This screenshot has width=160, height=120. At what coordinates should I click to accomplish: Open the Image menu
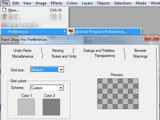pyautogui.click(x=41, y=3)
